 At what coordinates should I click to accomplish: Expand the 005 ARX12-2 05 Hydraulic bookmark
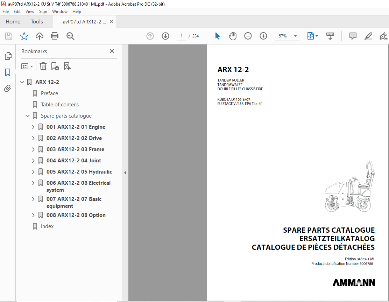(x=33, y=172)
